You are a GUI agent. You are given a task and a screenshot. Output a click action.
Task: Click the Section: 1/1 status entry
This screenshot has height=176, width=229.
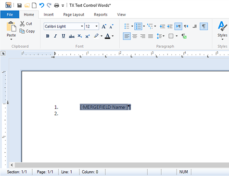point(17,172)
